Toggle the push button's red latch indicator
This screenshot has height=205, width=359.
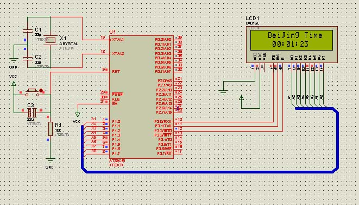click(x=41, y=90)
